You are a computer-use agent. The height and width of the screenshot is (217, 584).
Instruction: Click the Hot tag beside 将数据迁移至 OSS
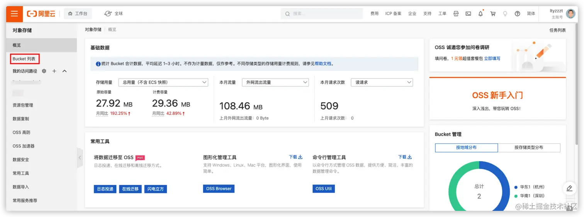[140, 158]
